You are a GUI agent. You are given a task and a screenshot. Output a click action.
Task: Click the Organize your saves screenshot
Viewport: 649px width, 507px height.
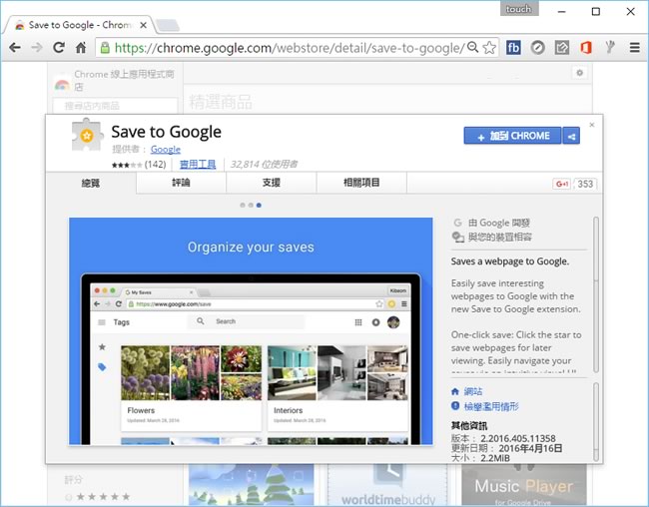[x=251, y=331]
